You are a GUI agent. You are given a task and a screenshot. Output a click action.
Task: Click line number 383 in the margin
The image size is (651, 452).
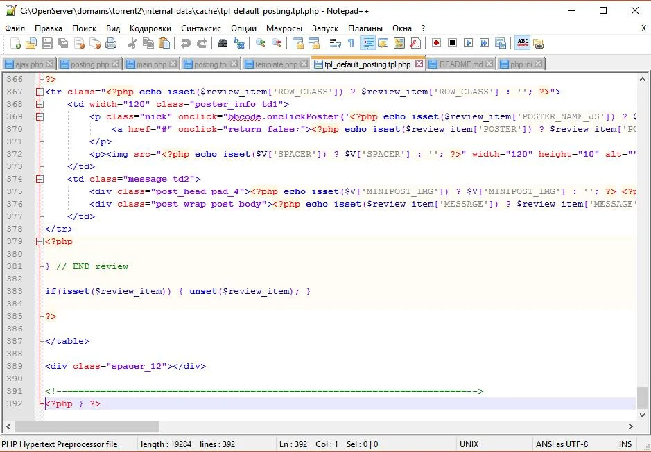click(15, 291)
